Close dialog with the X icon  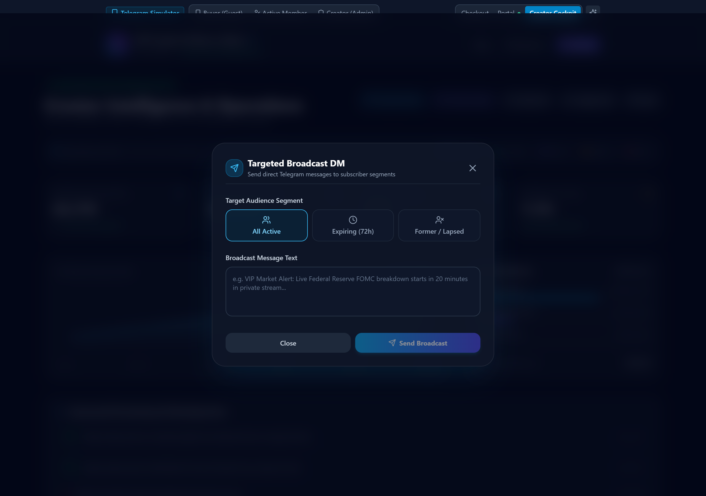pyautogui.click(x=472, y=168)
